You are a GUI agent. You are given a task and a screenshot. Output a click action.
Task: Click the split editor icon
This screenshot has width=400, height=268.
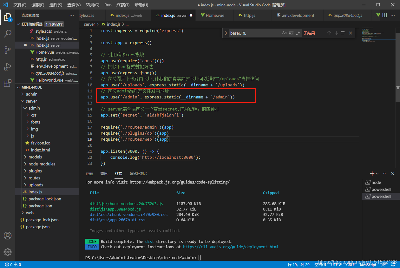pos(384,15)
